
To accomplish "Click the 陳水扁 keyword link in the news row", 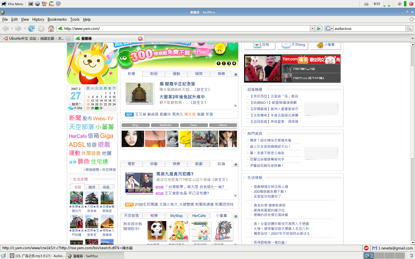I will point(190,115).
